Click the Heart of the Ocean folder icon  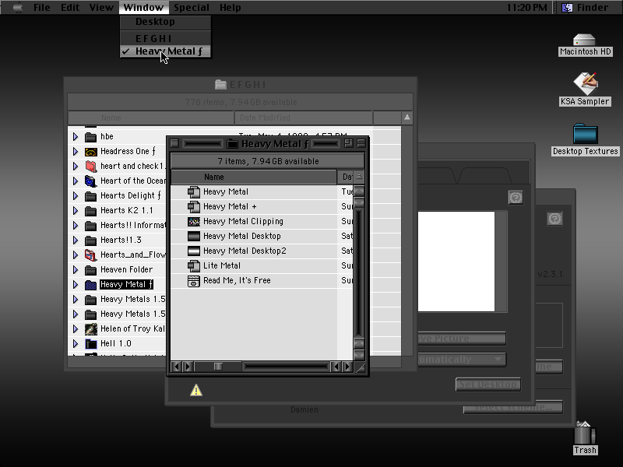click(x=91, y=181)
